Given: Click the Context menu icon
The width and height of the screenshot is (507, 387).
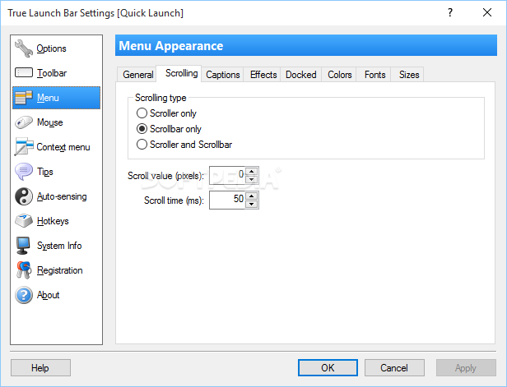Looking at the screenshot, I should coord(24,147).
